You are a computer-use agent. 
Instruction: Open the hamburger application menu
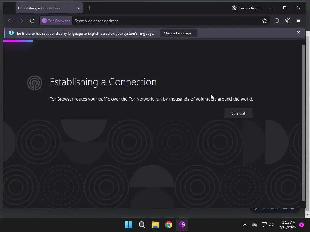(x=298, y=21)
